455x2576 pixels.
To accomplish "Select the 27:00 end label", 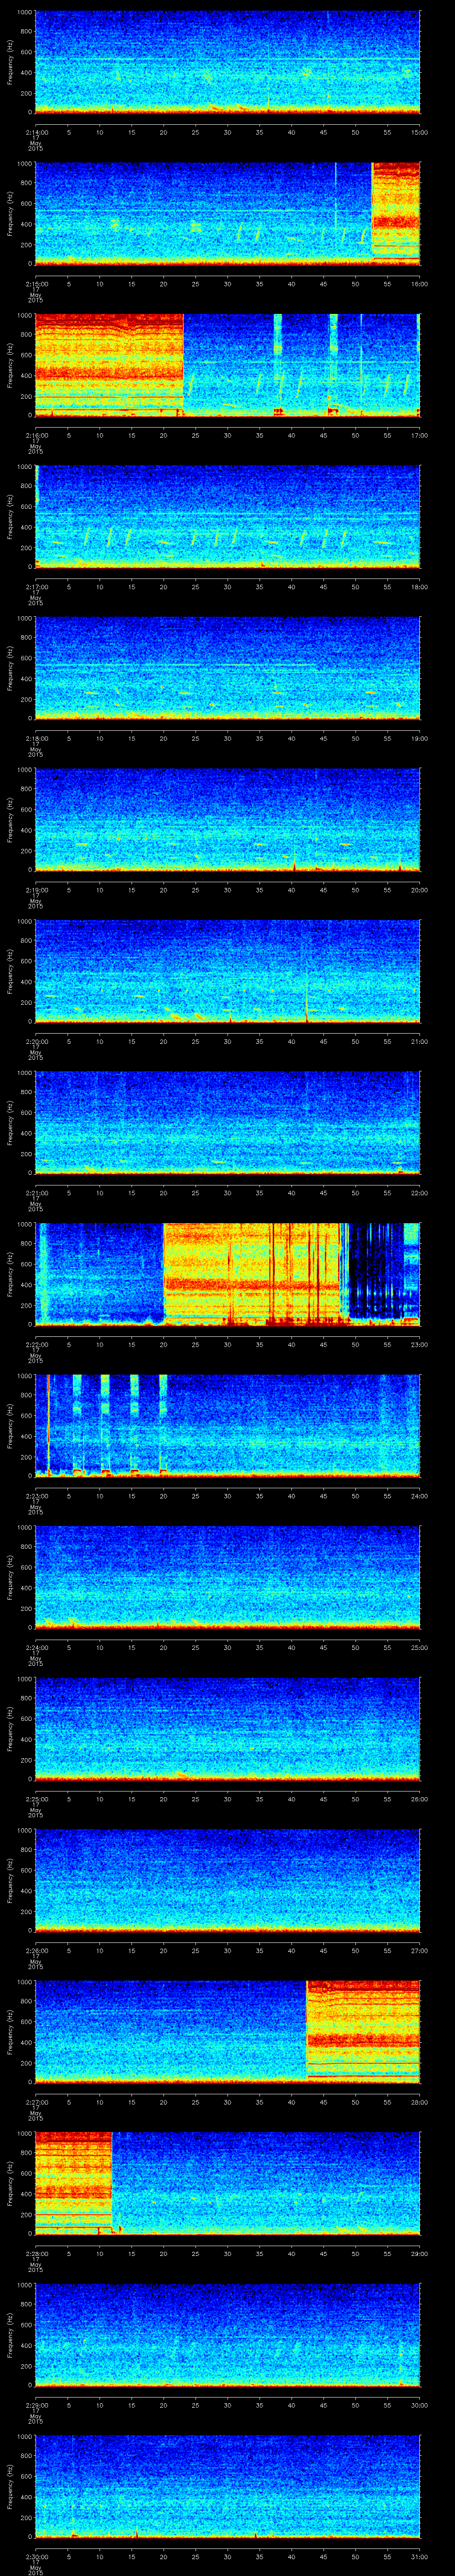I will click(x=420, y=1950).
